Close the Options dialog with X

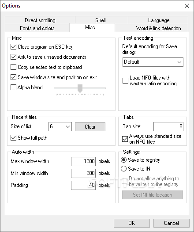coord(187,6)
